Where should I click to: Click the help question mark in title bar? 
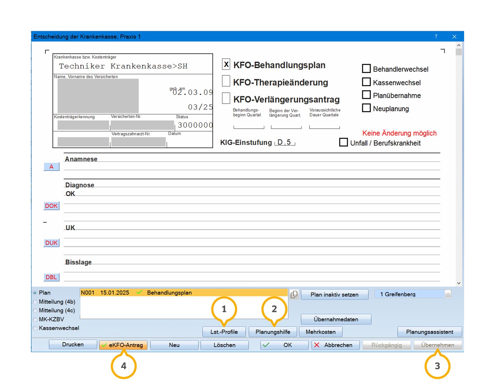click(436, 36)
